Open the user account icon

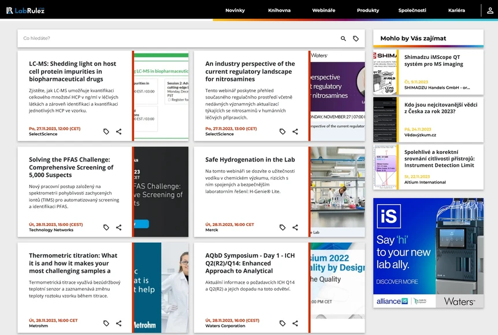[x=490, y=10]
